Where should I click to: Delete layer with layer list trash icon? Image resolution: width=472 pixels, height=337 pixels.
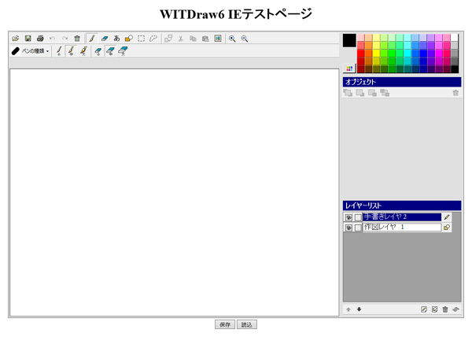445,309
